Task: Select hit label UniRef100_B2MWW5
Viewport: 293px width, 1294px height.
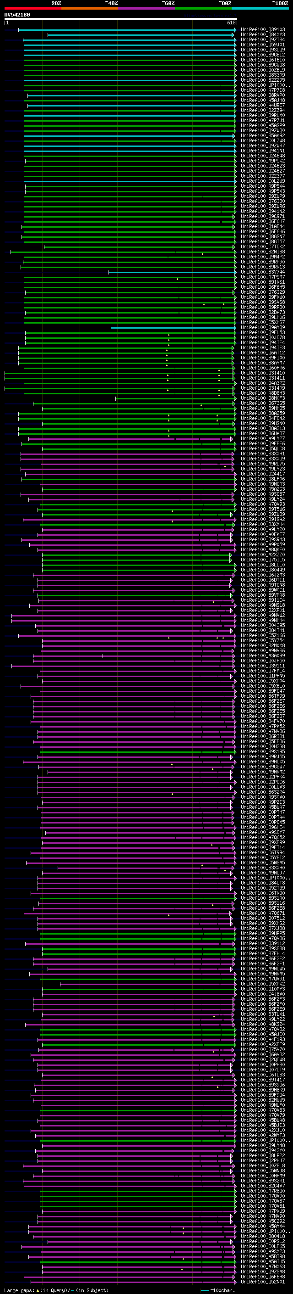Action: click(x=263, y=1100)
